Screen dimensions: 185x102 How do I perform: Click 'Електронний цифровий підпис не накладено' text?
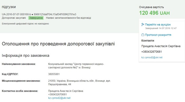pyautogui.click(x=25, y=24)
